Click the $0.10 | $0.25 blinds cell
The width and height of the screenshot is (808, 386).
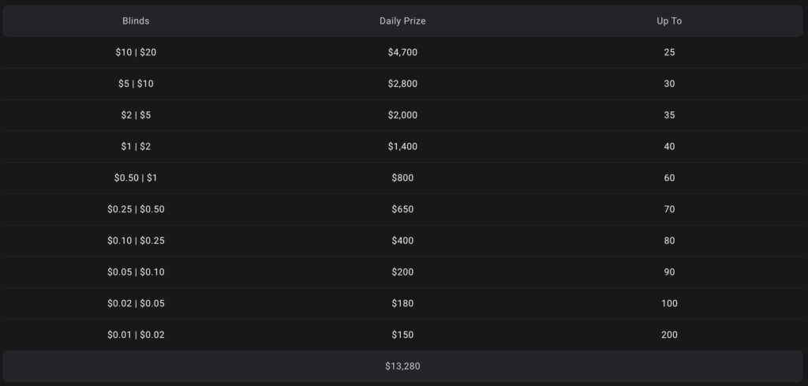136,241
